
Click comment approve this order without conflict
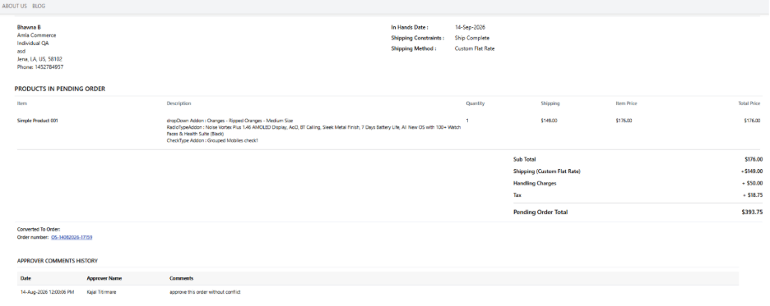[205, 292]
